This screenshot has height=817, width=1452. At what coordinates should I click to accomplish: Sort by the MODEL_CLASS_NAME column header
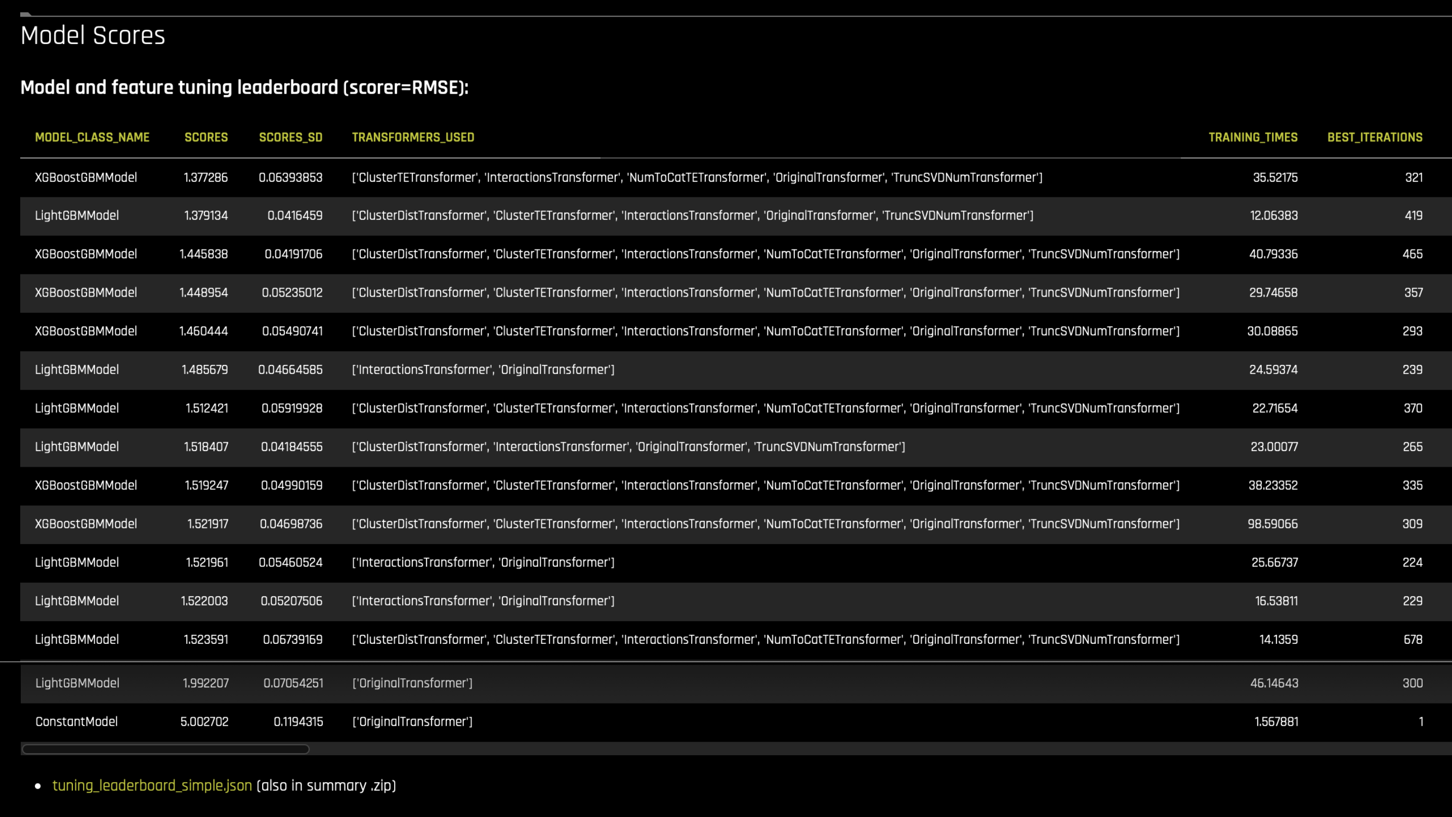(x=92, y=137)
